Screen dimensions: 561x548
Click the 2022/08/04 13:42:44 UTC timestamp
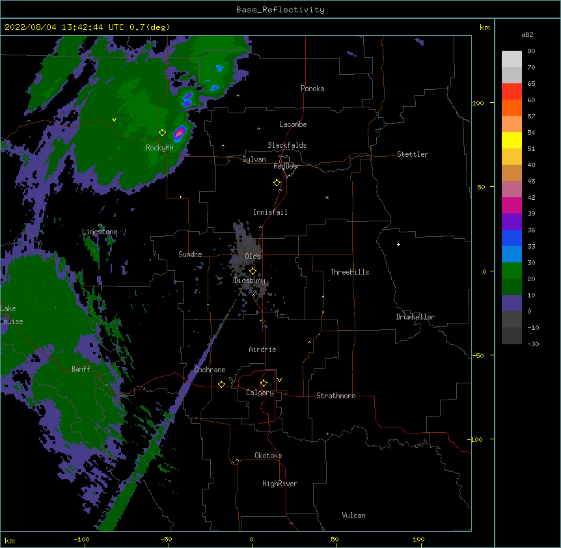point(64,27)
